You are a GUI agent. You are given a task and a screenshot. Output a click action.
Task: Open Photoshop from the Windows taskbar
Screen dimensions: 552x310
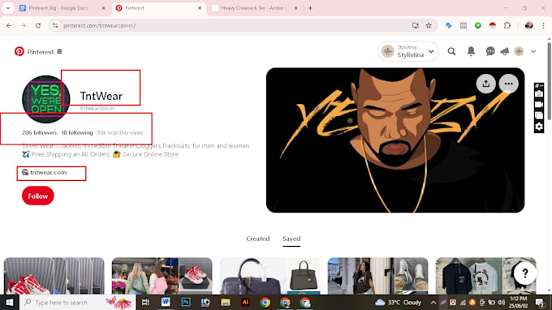186,302
